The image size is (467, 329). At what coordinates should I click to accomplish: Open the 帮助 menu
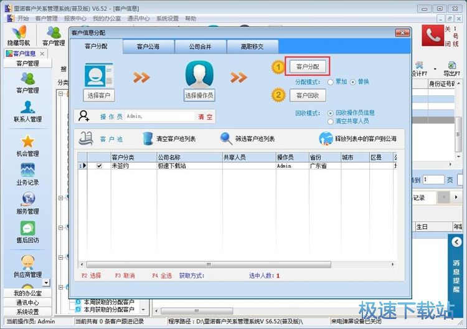(x=191, y=19)
